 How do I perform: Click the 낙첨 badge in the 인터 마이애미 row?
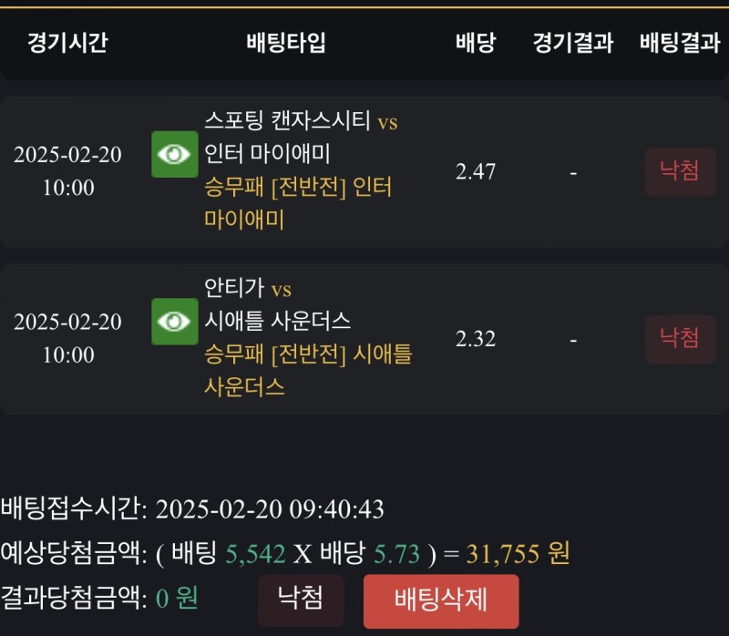pyautogui.click(x=679, y=171)
